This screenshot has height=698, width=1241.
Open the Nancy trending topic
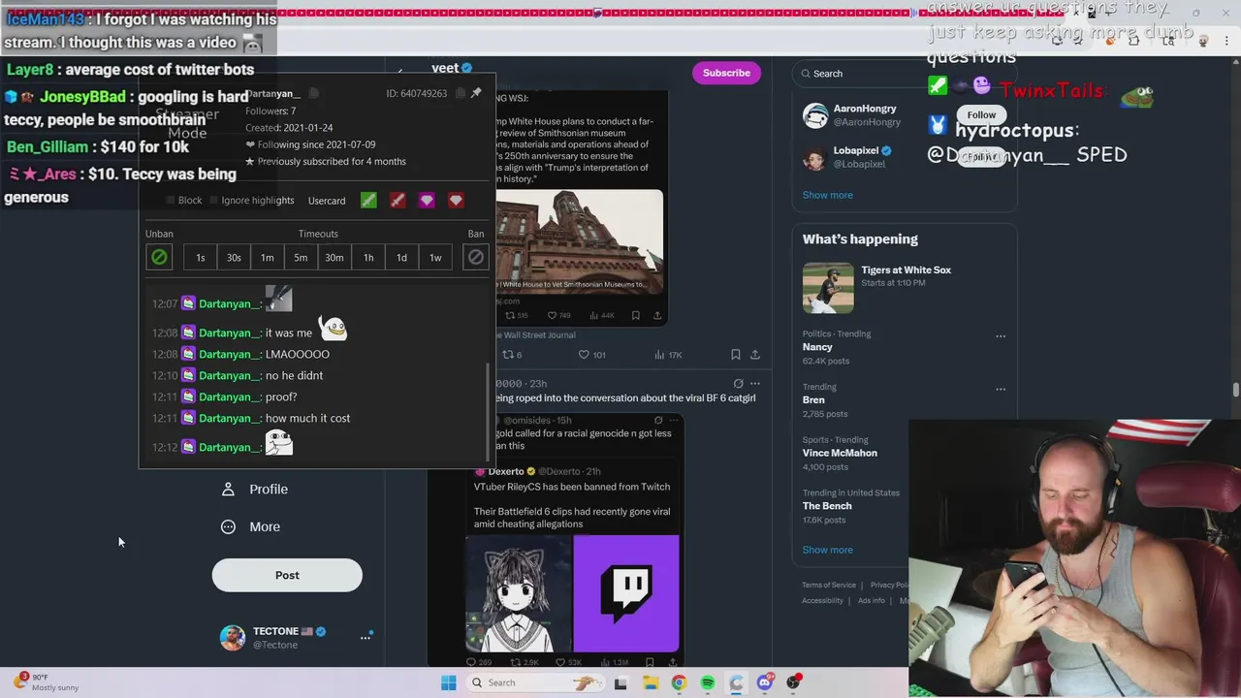(817, 347)
